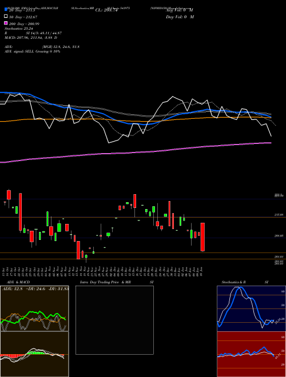Image resolution: width=286 pixels, height=377 pixels.
Task: Open the red RSI chart panel
Action: click(x=251, y=354)
